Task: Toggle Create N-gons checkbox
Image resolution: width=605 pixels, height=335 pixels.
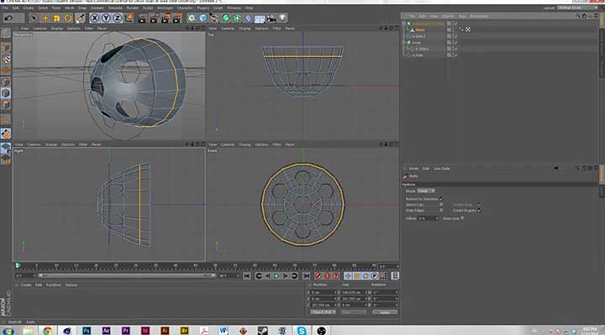Action: point(479,211)
